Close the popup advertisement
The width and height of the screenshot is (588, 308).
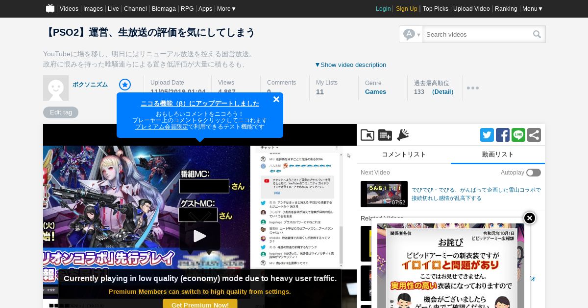tap(530, 218)
